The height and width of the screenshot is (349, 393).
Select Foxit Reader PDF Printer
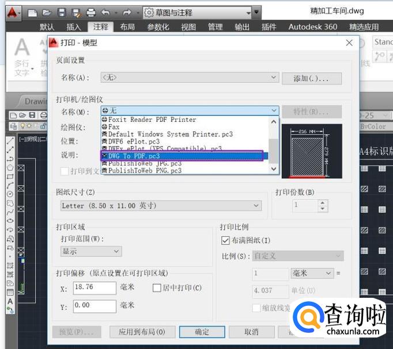pos(184,120)
